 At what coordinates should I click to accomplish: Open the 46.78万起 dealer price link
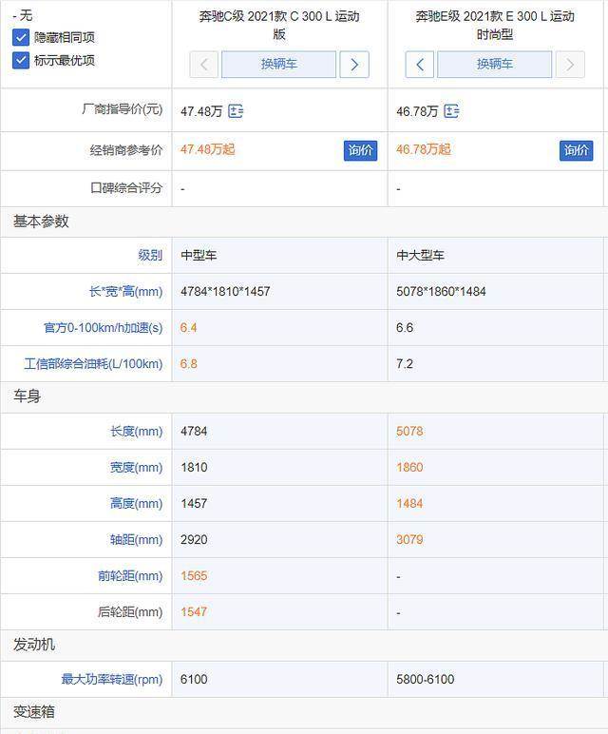click(424, 150)
